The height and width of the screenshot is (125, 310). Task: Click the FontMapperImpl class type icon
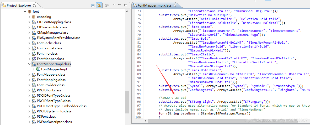coord(38,69)
